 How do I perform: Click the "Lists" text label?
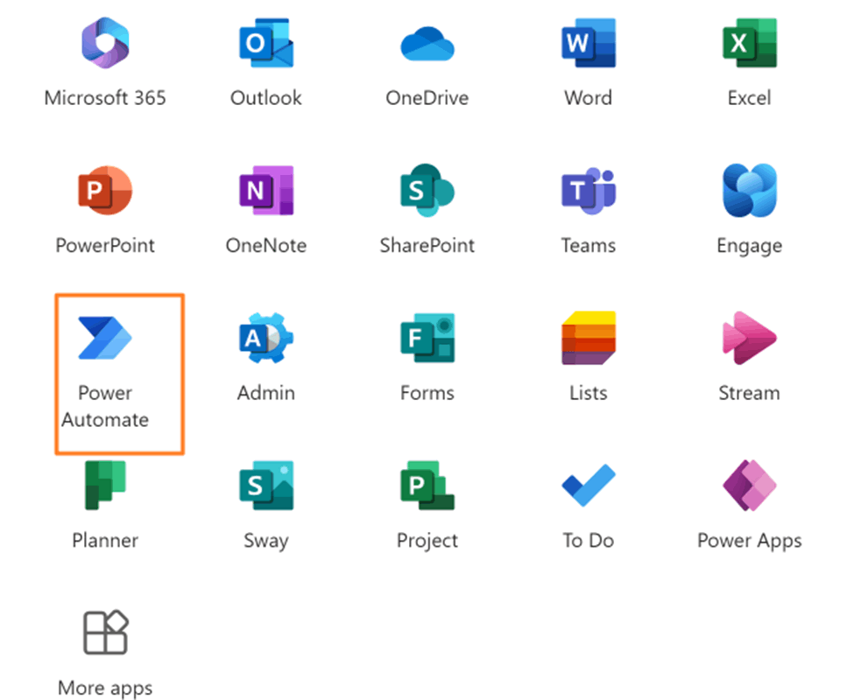[x=589, y=393]
